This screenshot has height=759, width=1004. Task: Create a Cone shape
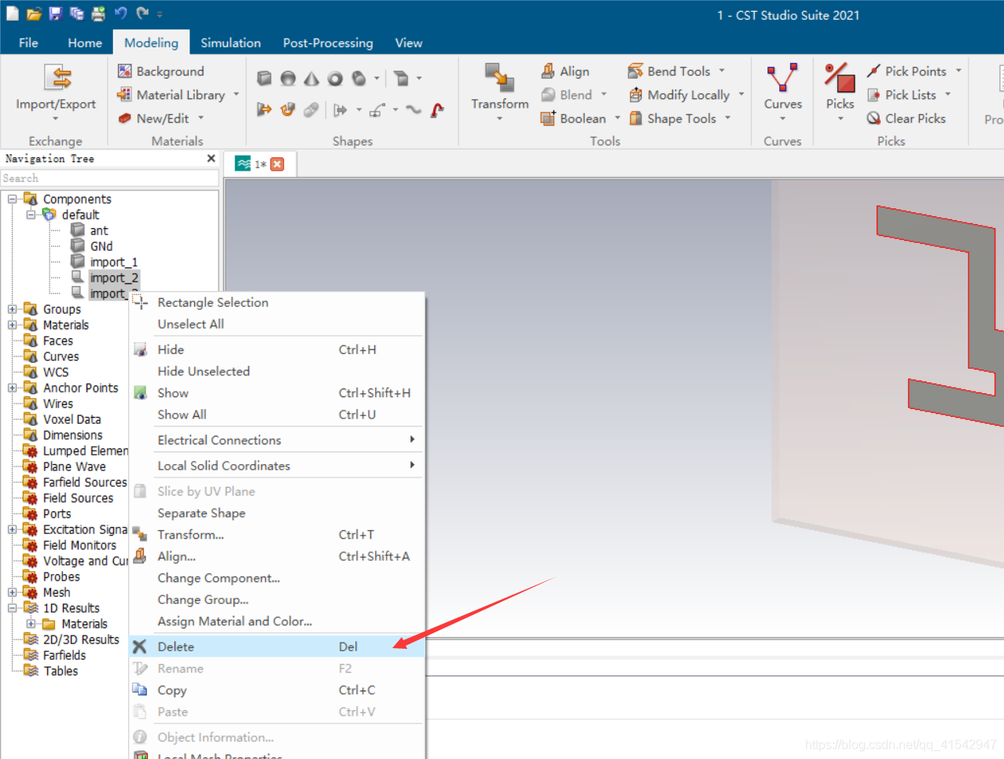(x=311, y=78)
